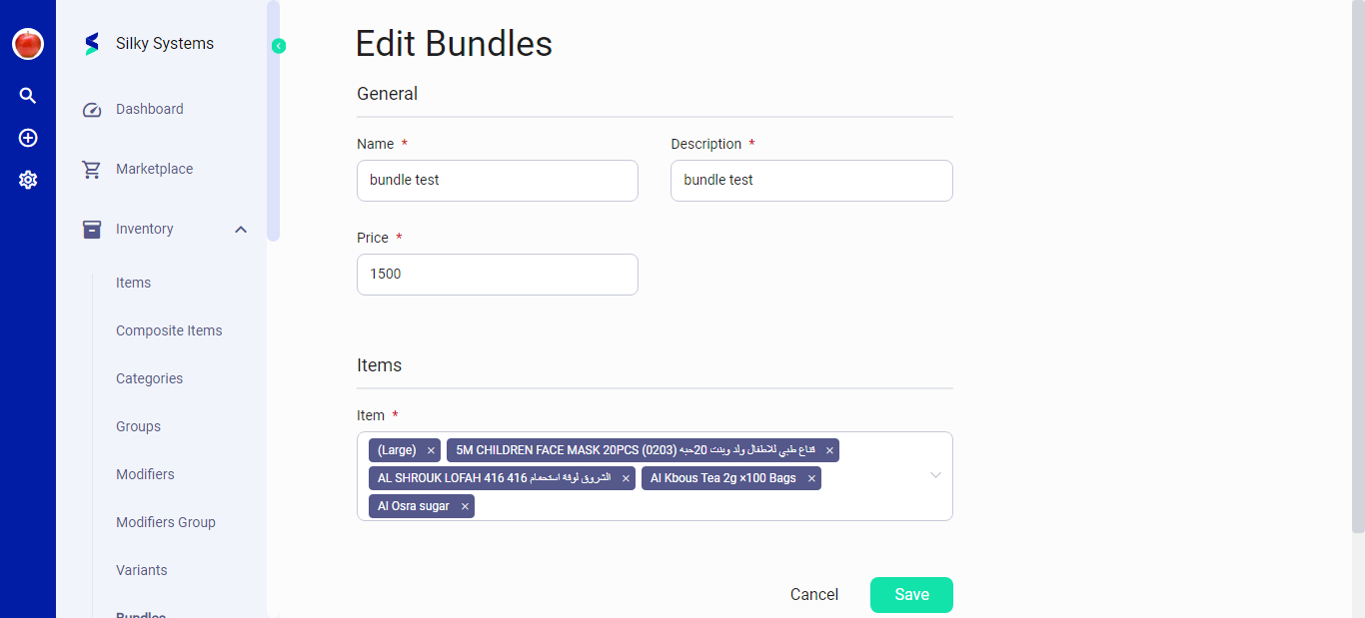This screenshot has height=618, width=1365.
Task: Click the Inventory archive box icon
Action: 91,229
